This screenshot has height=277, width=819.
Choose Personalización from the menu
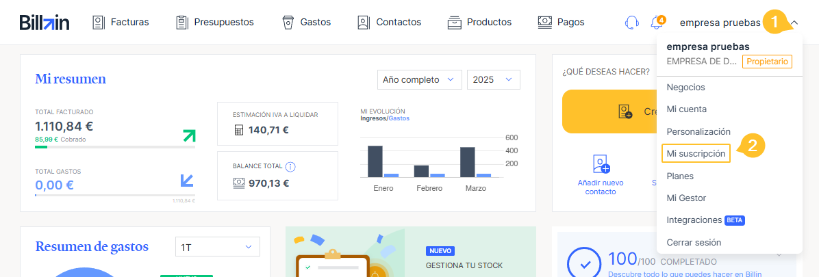[698, 132]
